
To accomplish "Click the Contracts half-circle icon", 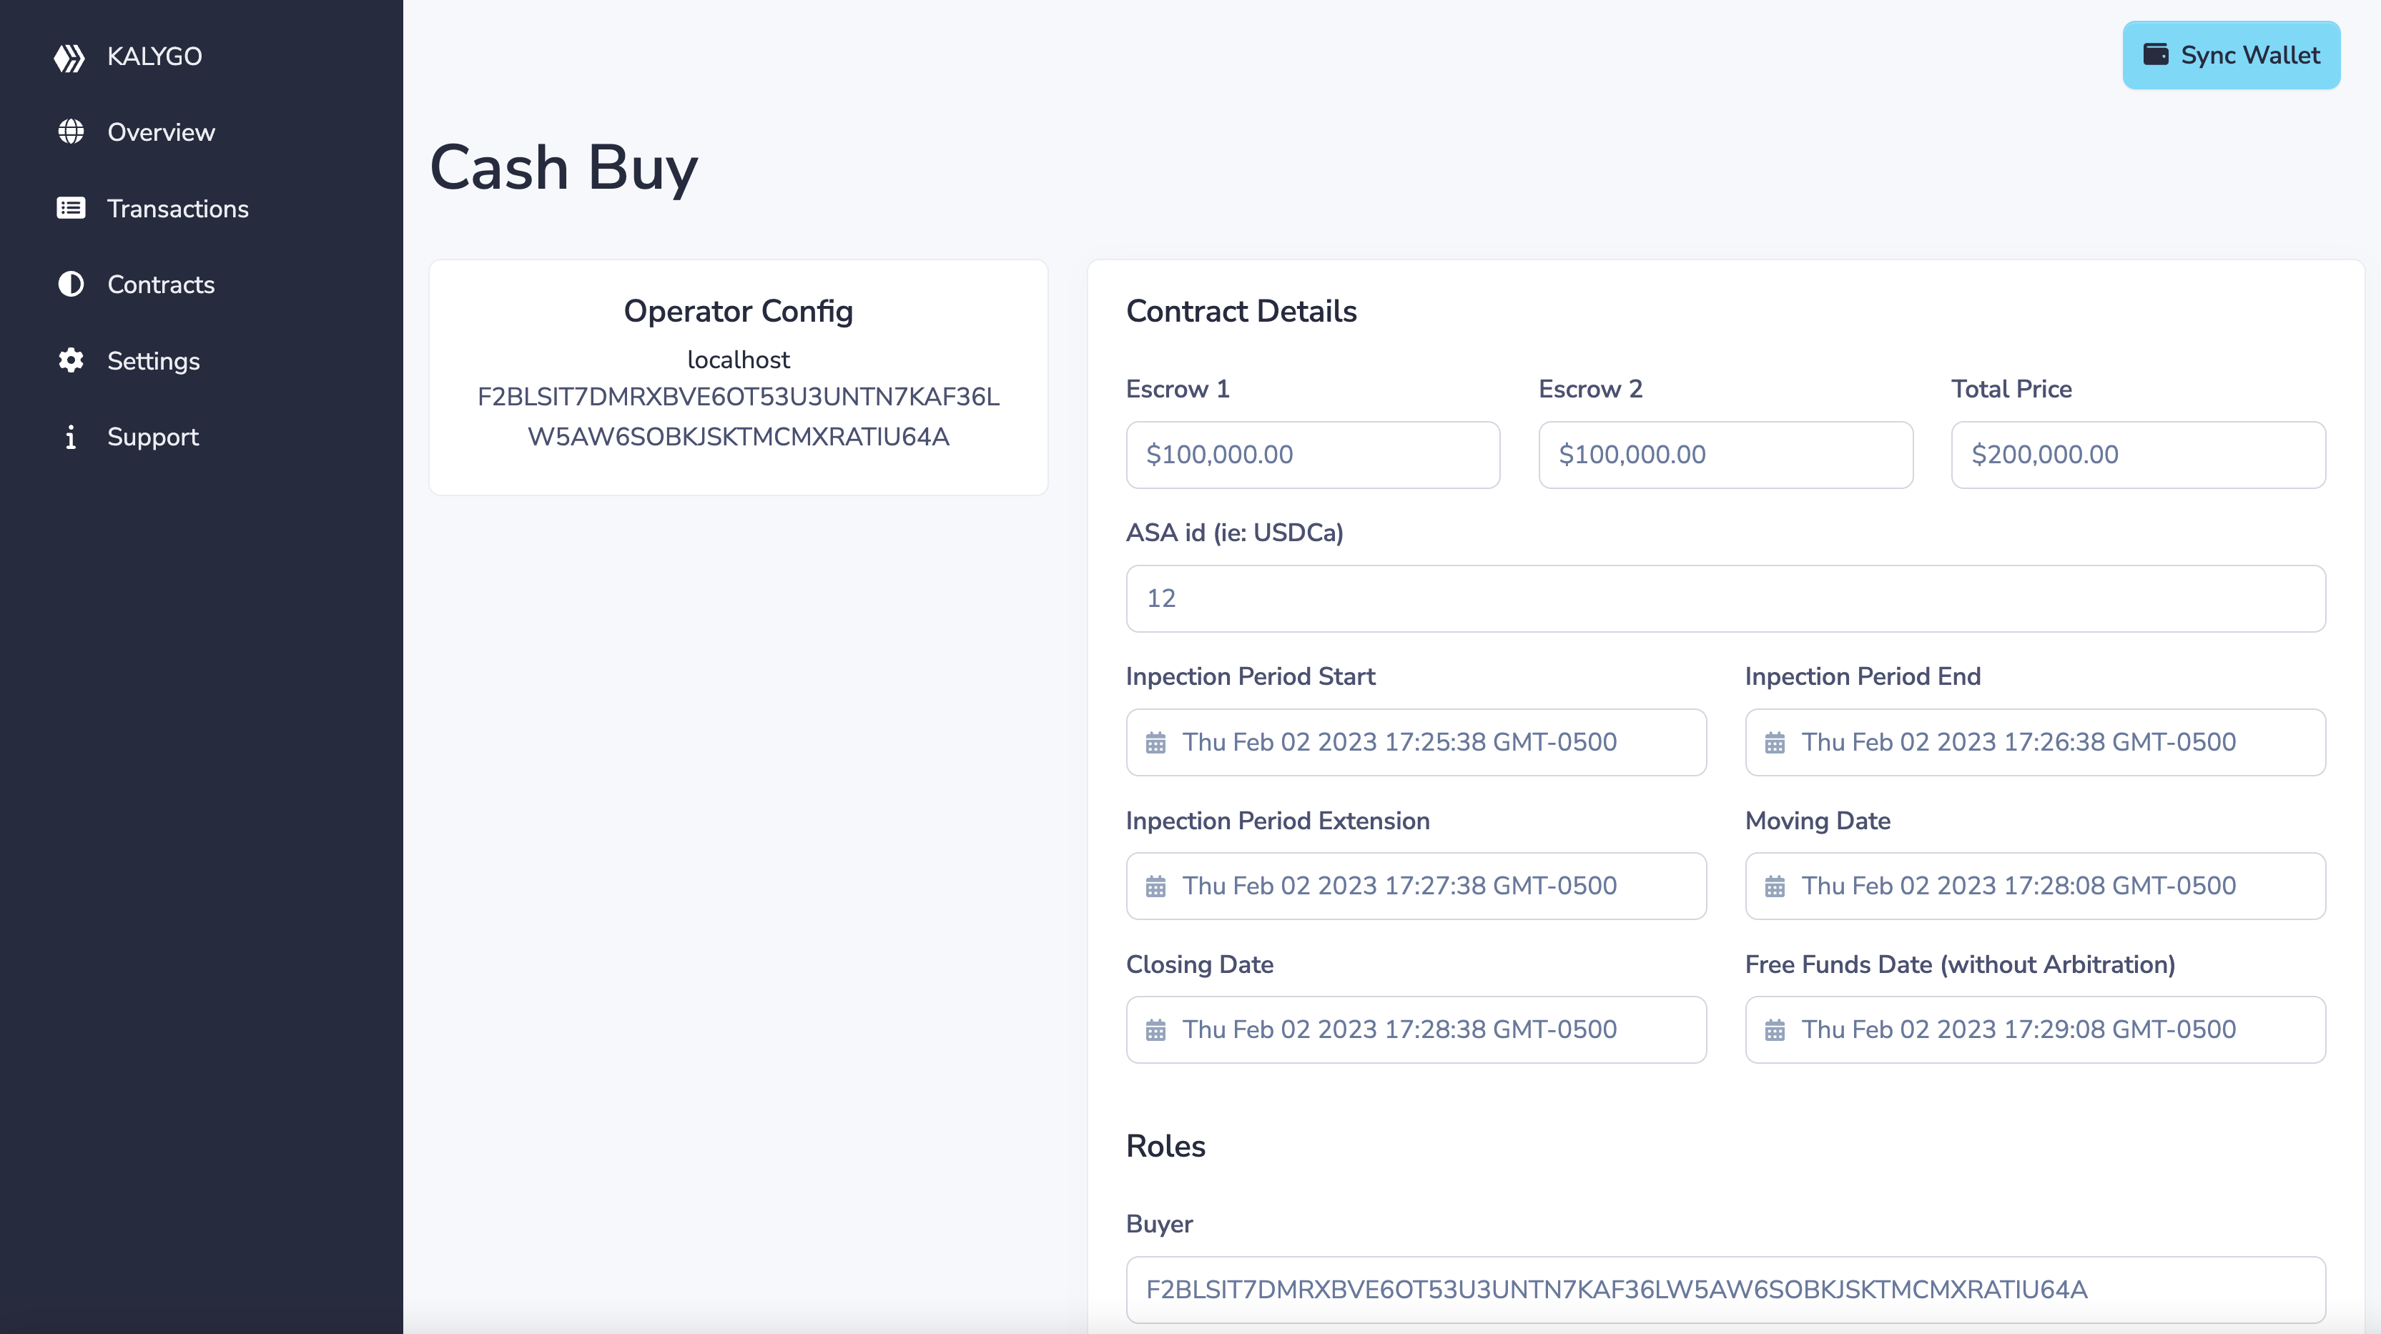I will coord(72,284).
